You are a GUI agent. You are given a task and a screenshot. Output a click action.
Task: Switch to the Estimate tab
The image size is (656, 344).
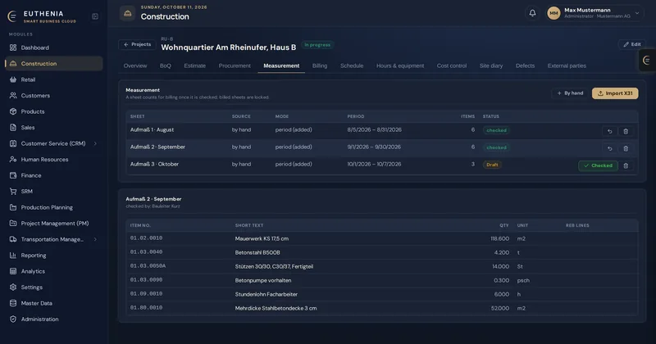(x=195, y=66)
